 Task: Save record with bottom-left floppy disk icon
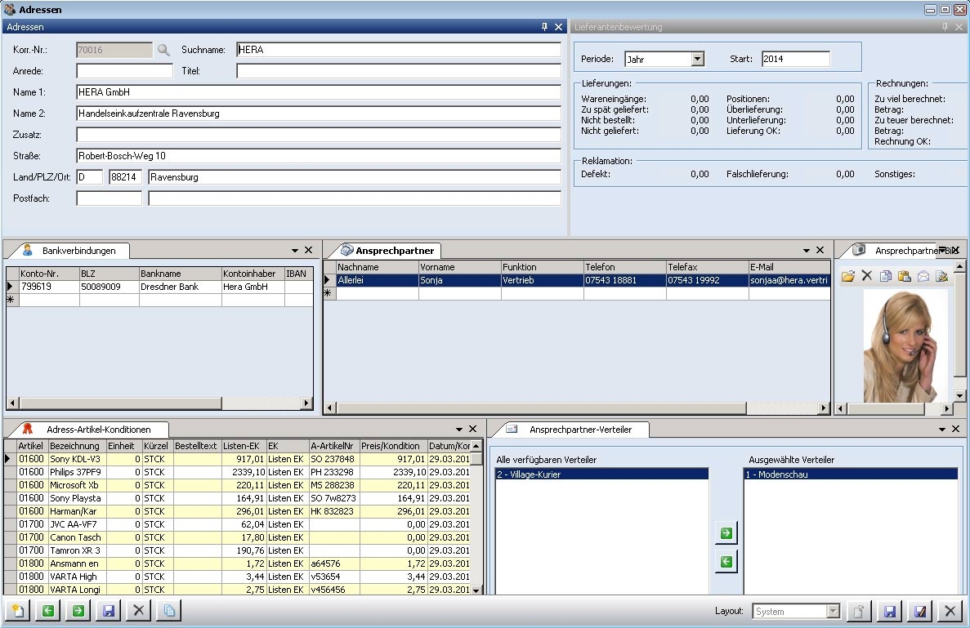pyautogui.click(x=109, y=612)
